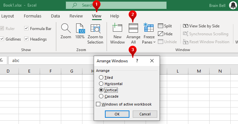Open the Data tab
Screen dimensions: 238x124
point(55,16)
